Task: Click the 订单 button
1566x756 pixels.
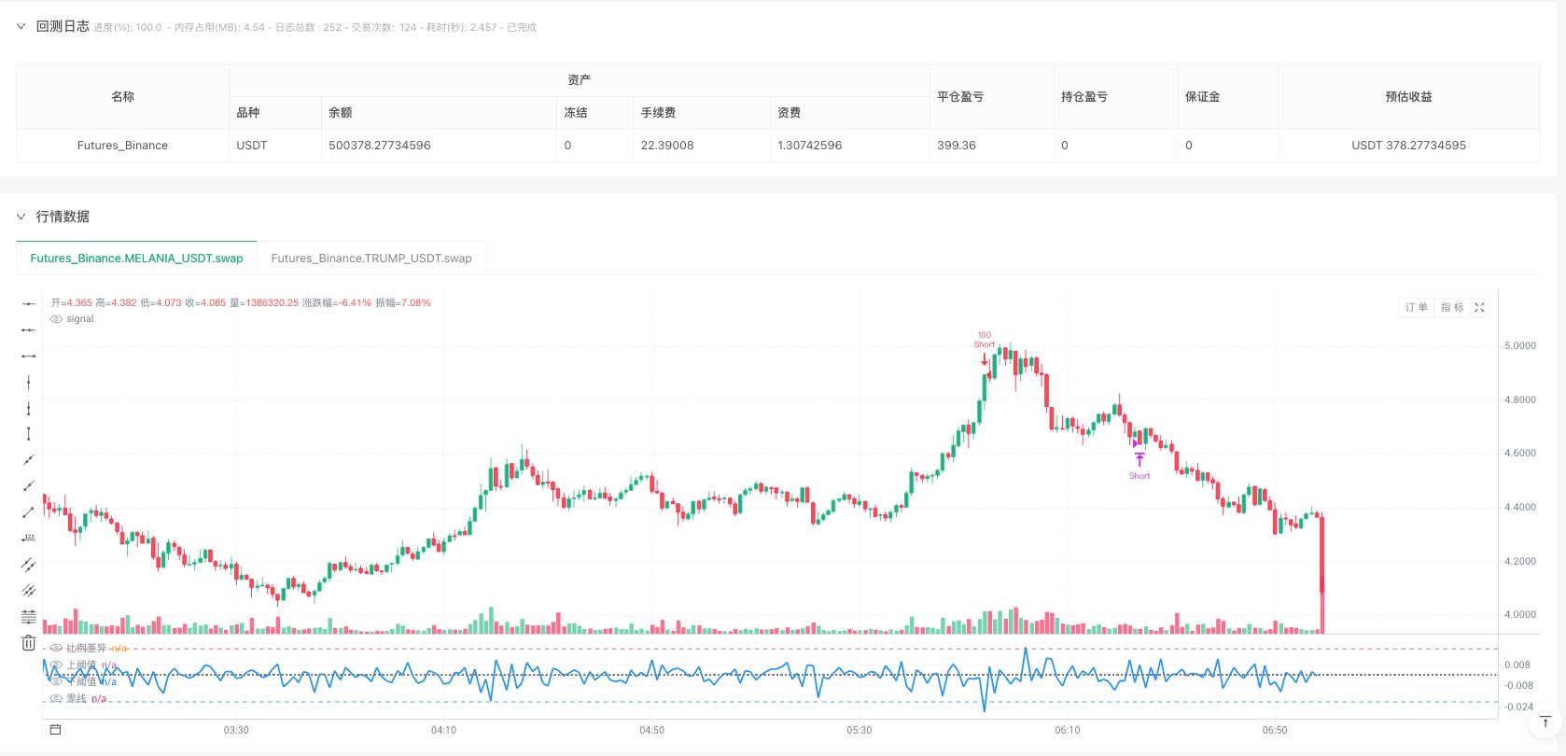Action: (1416, 307)
